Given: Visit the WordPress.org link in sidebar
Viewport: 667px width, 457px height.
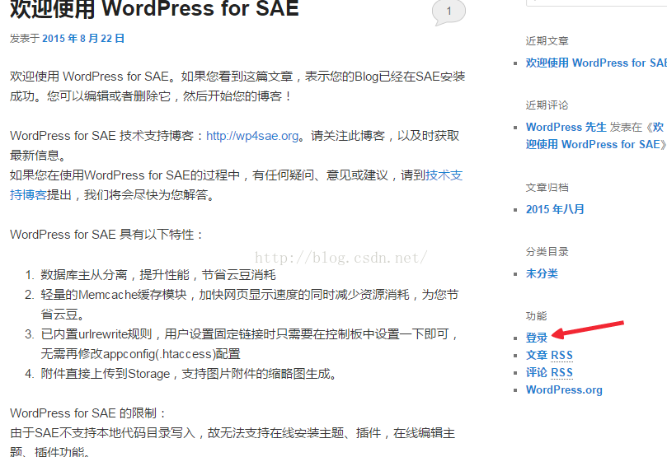Looking at the screenshot, I should 564,390.
